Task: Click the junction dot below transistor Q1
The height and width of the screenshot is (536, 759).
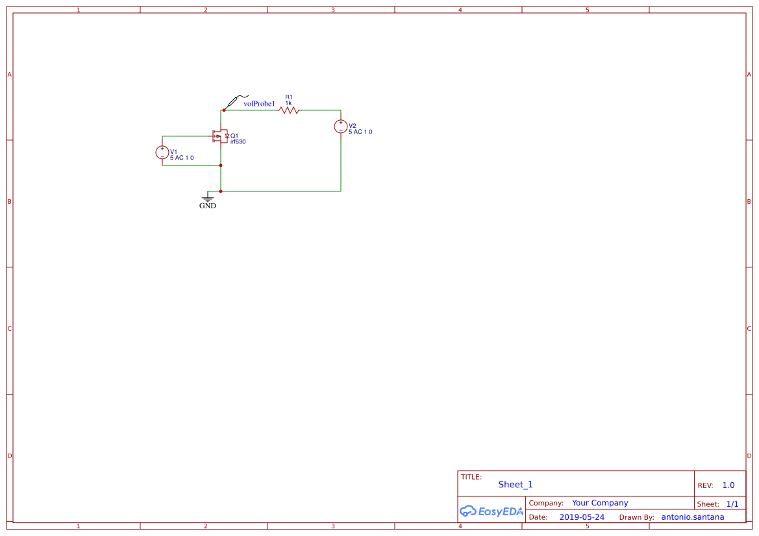Action: 221,165
